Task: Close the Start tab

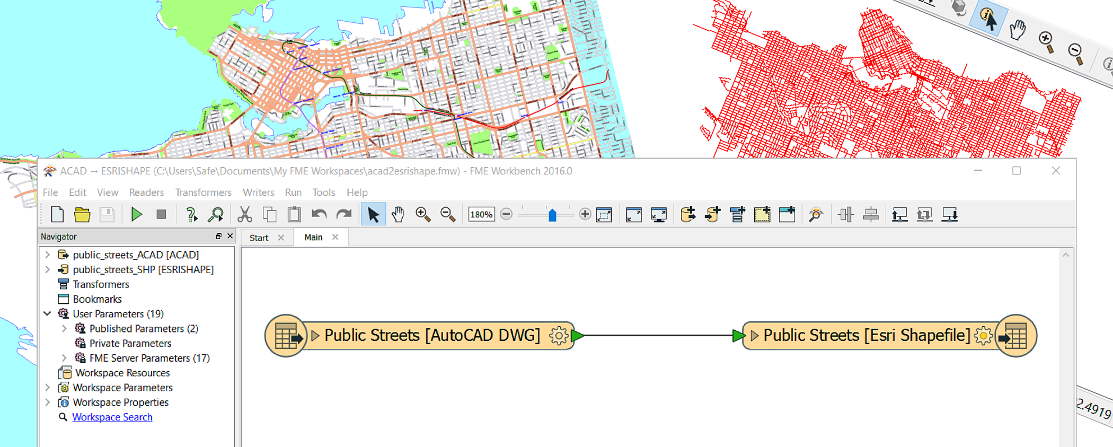Action: tap(281, 238)
